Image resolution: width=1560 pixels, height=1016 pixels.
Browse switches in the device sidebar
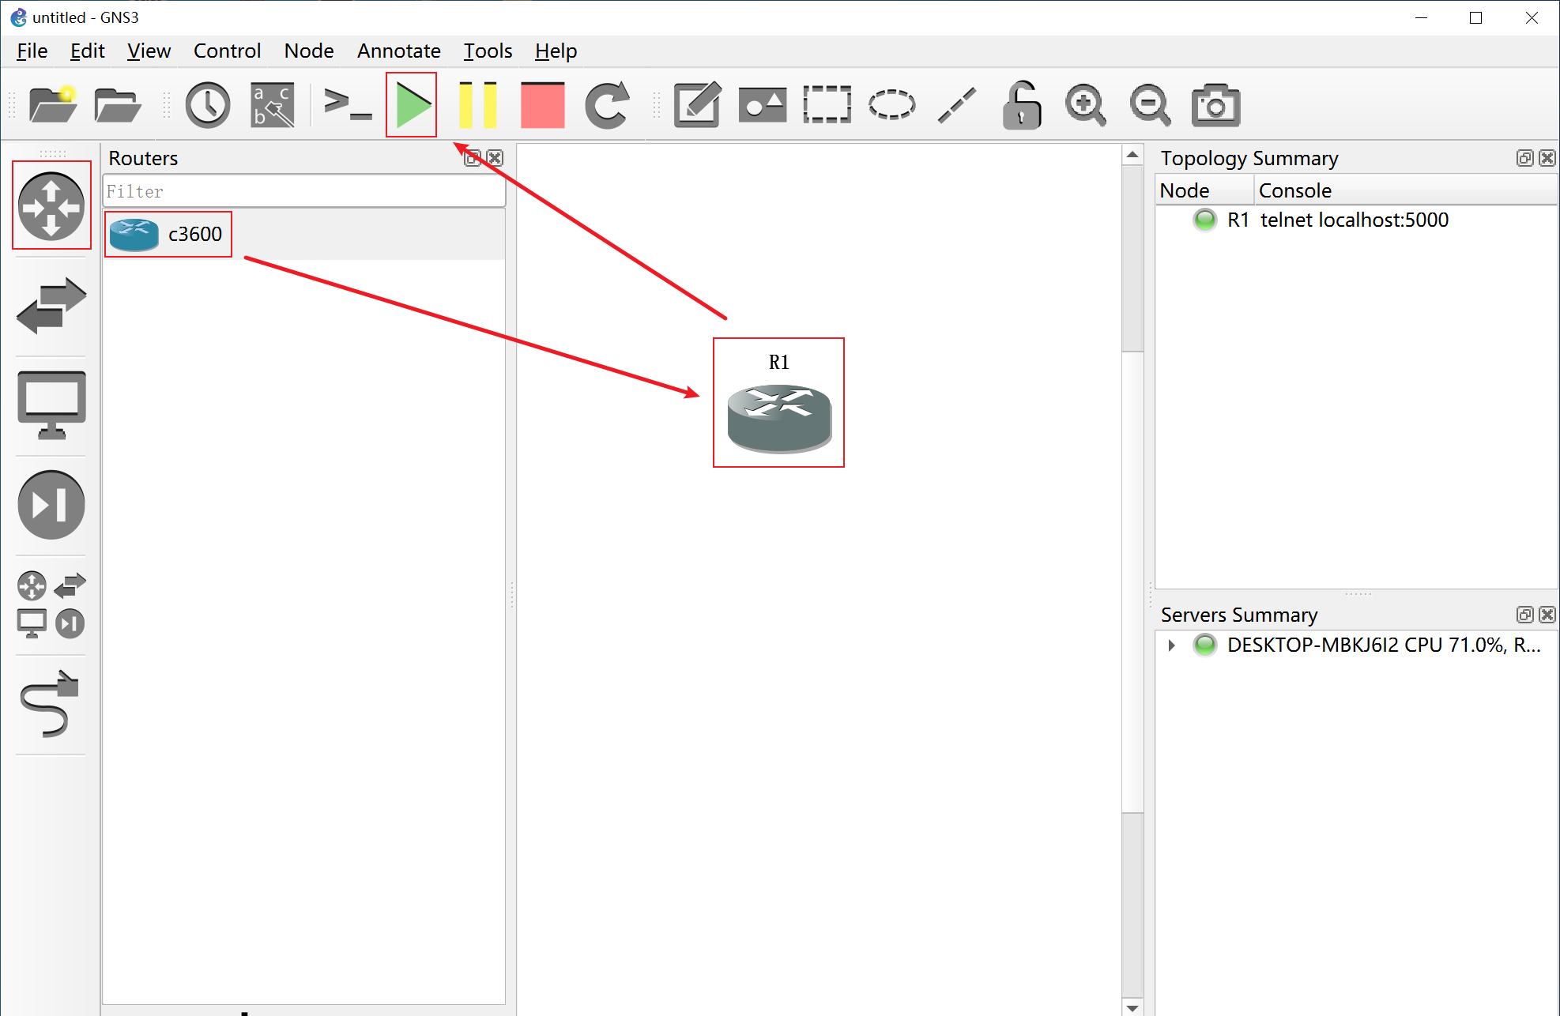click(x=51, y=306)
